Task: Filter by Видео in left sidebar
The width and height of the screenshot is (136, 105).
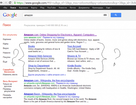Action: (6, 48)
